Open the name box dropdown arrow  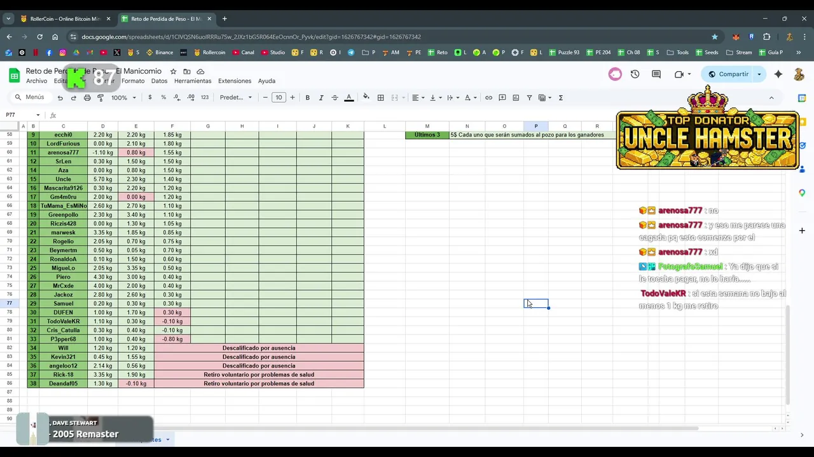coord(38,115)
